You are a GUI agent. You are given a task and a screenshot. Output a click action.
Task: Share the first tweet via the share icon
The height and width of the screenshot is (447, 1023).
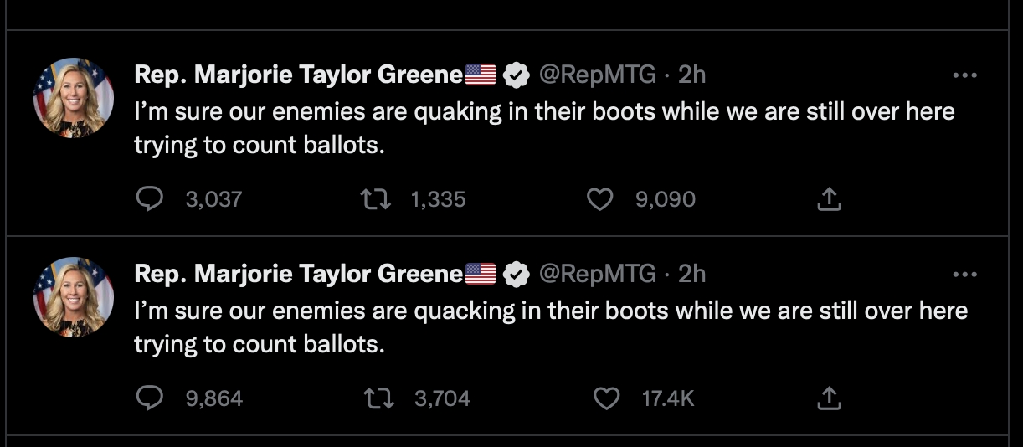click(828, 199)
